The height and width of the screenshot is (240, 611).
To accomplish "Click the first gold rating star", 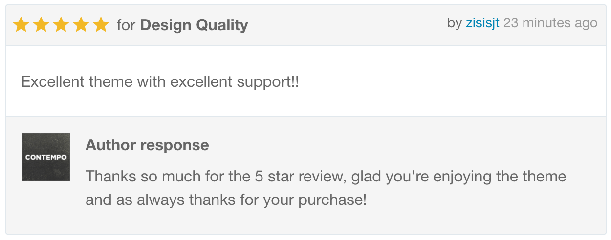I will (x=21, y=24).
